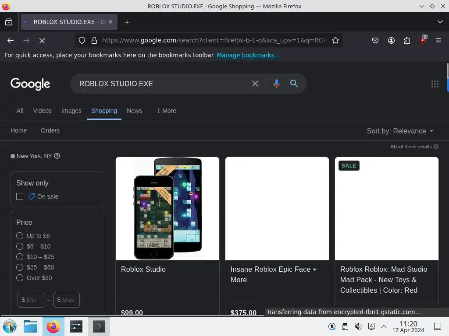This screenshot has width=449, height=336.
Task: Open the Google apps grid icon
Action: click(x=435, y=84)
